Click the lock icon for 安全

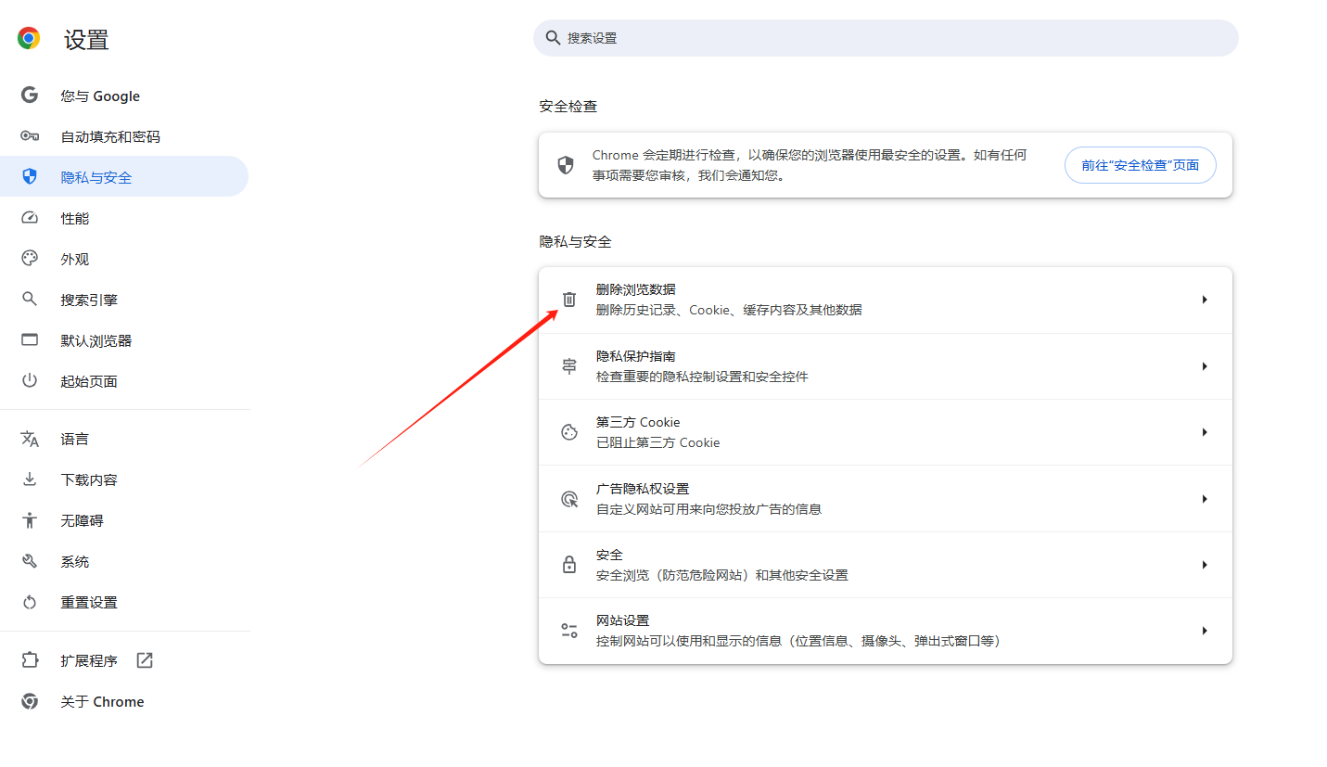[569, 564]
